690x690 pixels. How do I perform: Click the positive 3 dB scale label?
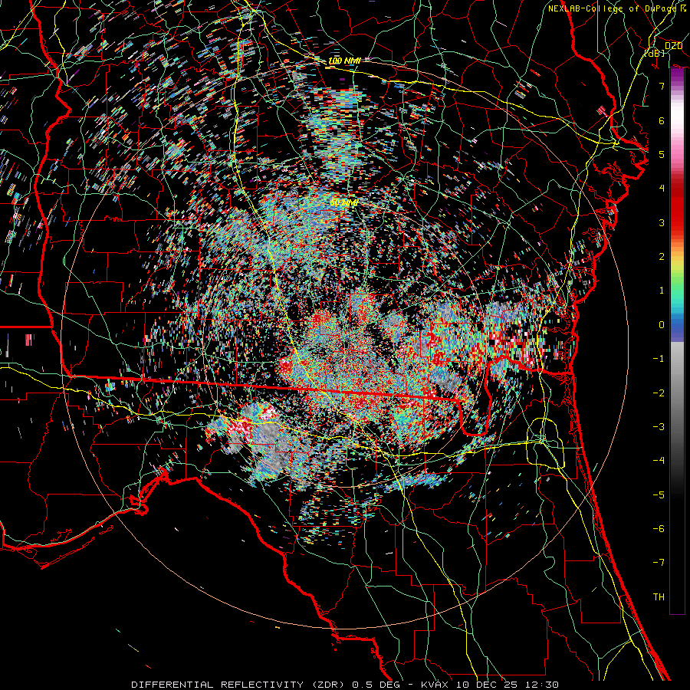[662, 222]
